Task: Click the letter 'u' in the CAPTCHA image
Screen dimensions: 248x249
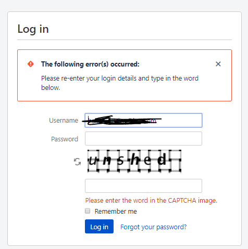Action: pyautogui.click(x=93, y=161)
